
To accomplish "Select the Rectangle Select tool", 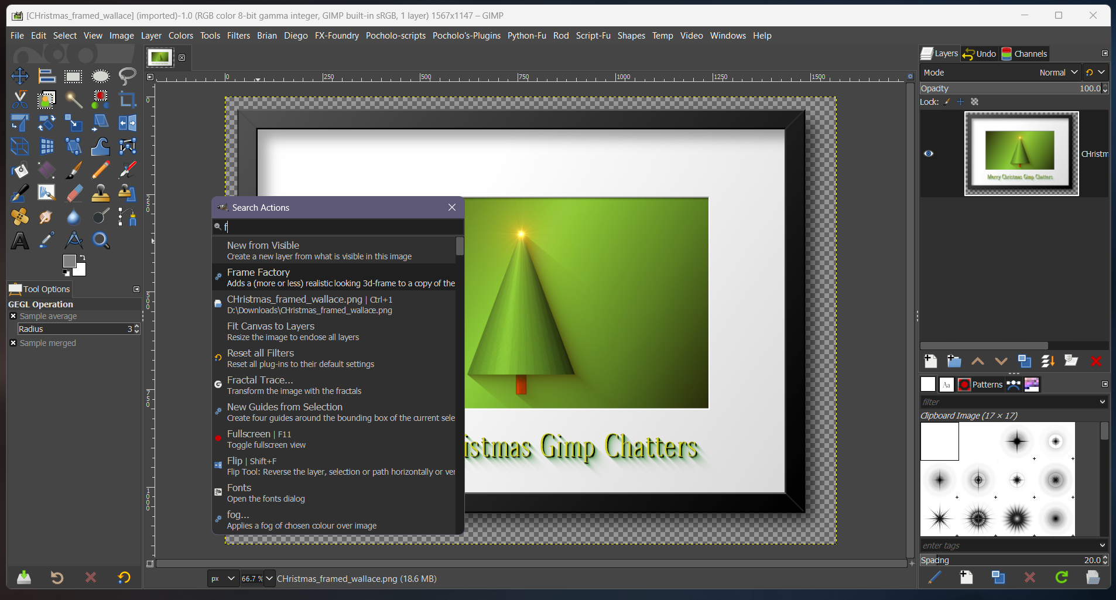I will (73, 76).
